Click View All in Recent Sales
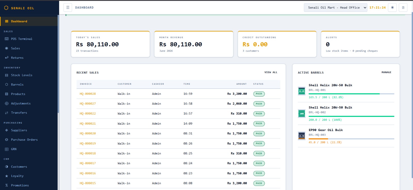 click(x=271, y=72)
